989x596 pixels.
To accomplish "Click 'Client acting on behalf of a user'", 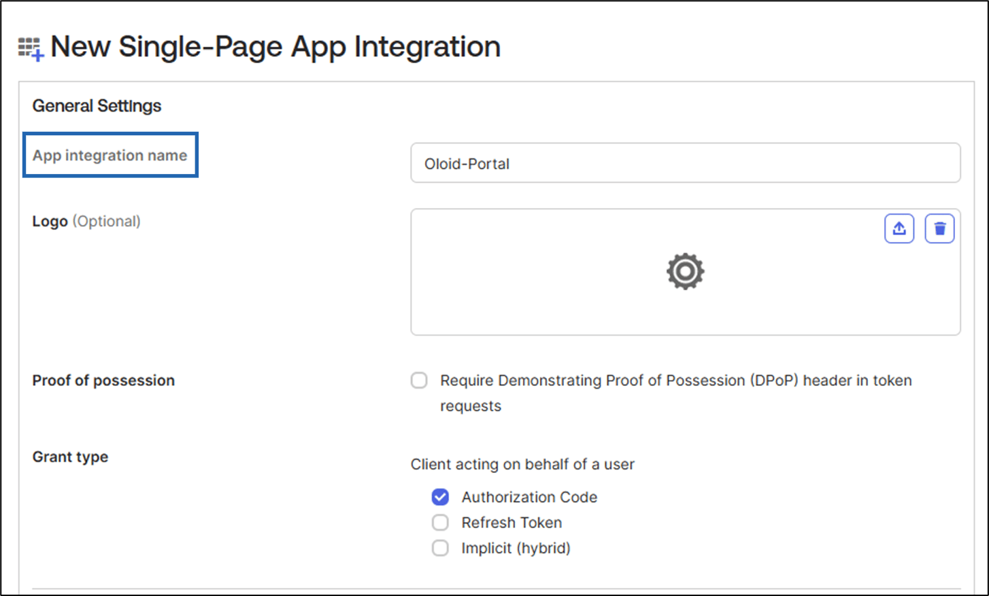I will pos(522,464).
